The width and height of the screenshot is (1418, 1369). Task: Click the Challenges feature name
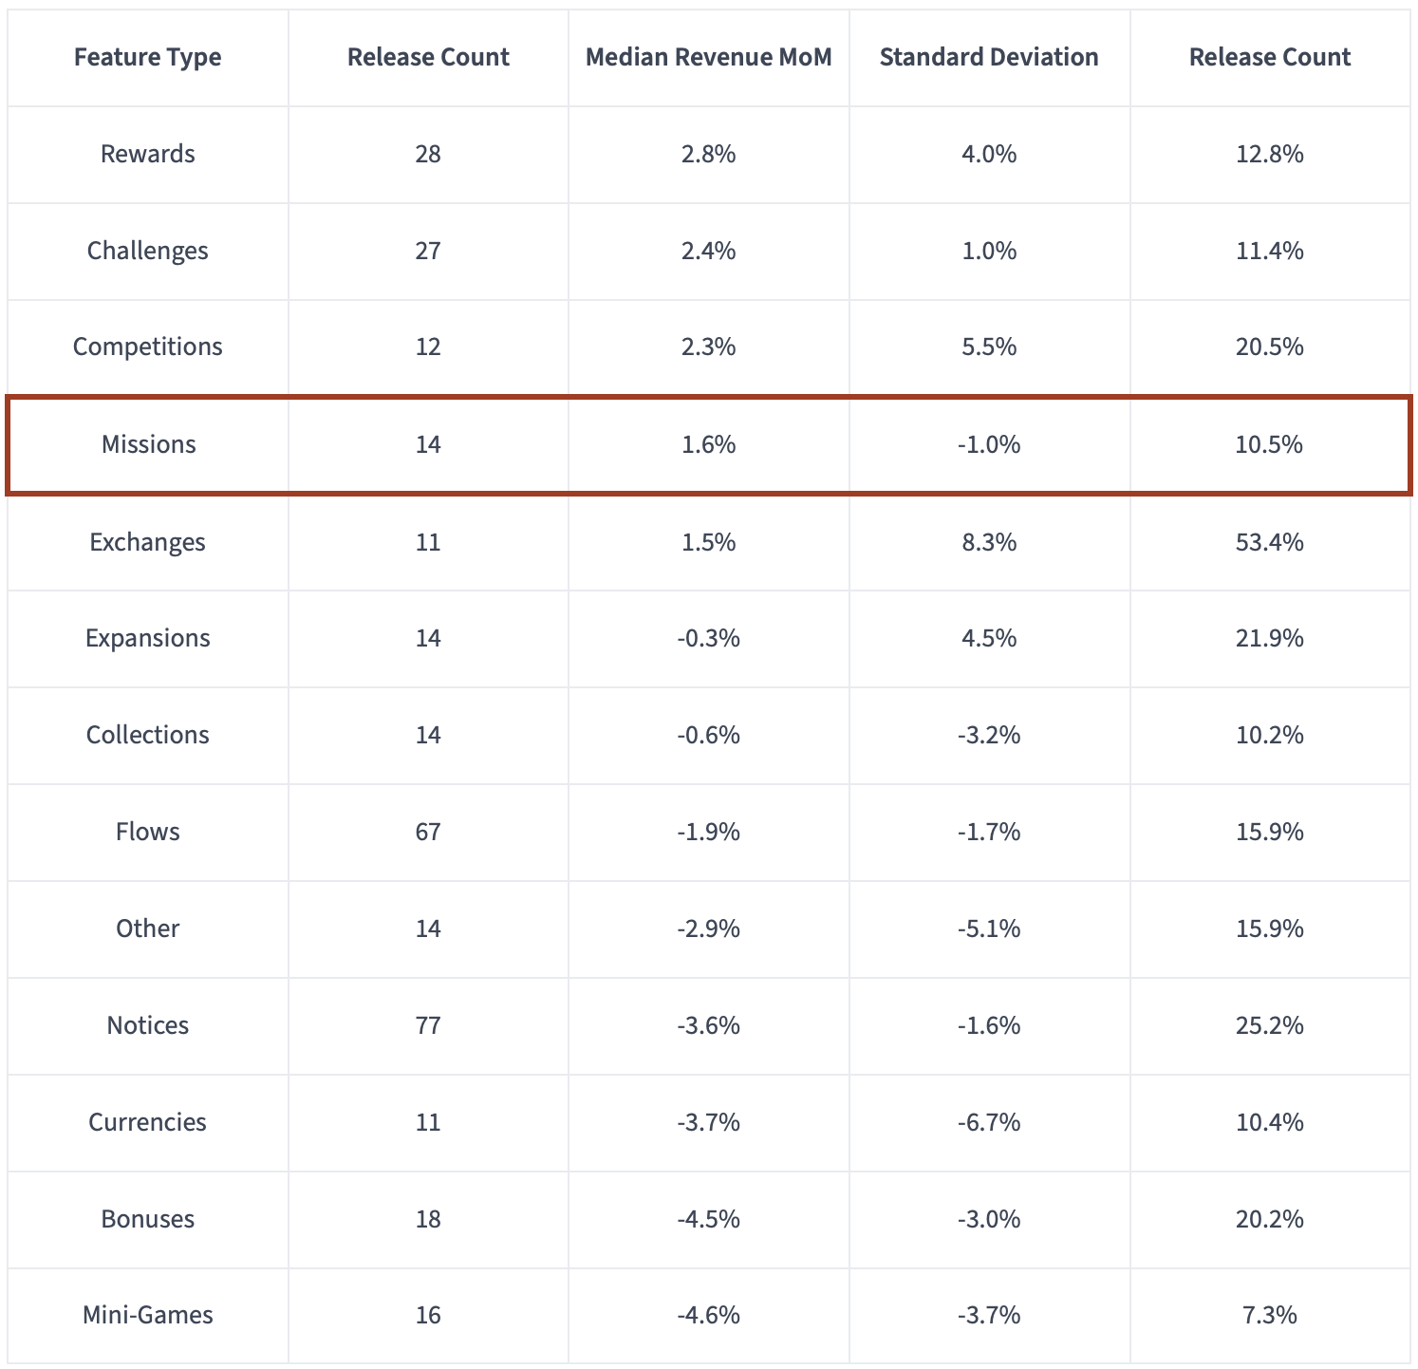147,251
